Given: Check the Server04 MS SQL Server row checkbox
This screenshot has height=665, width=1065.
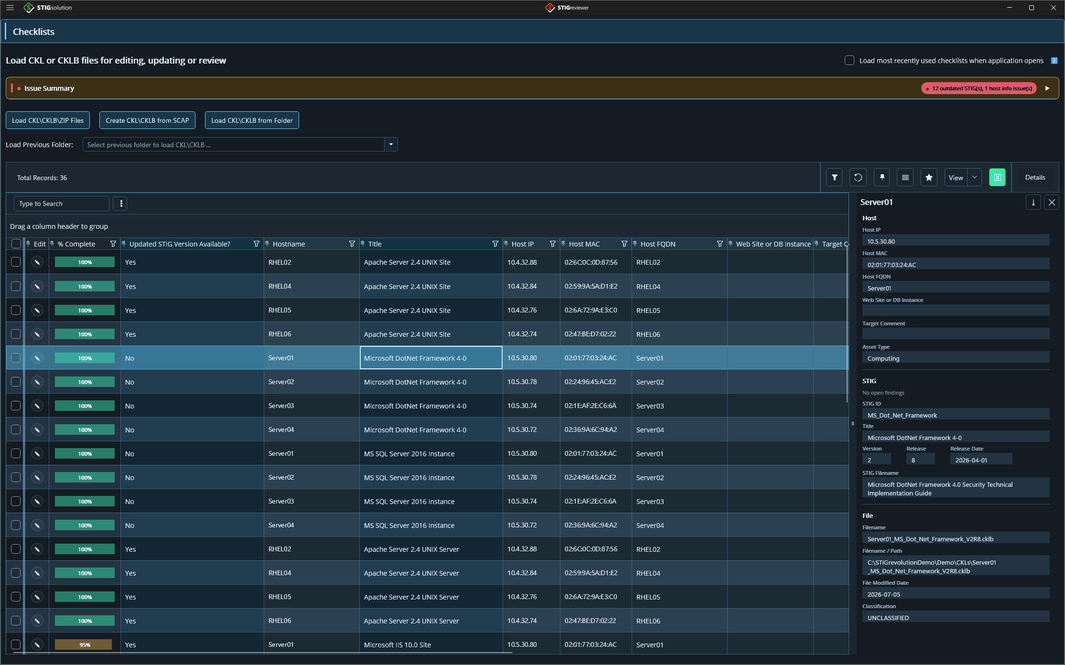Looking at the screenshot, I should (16, 525).
